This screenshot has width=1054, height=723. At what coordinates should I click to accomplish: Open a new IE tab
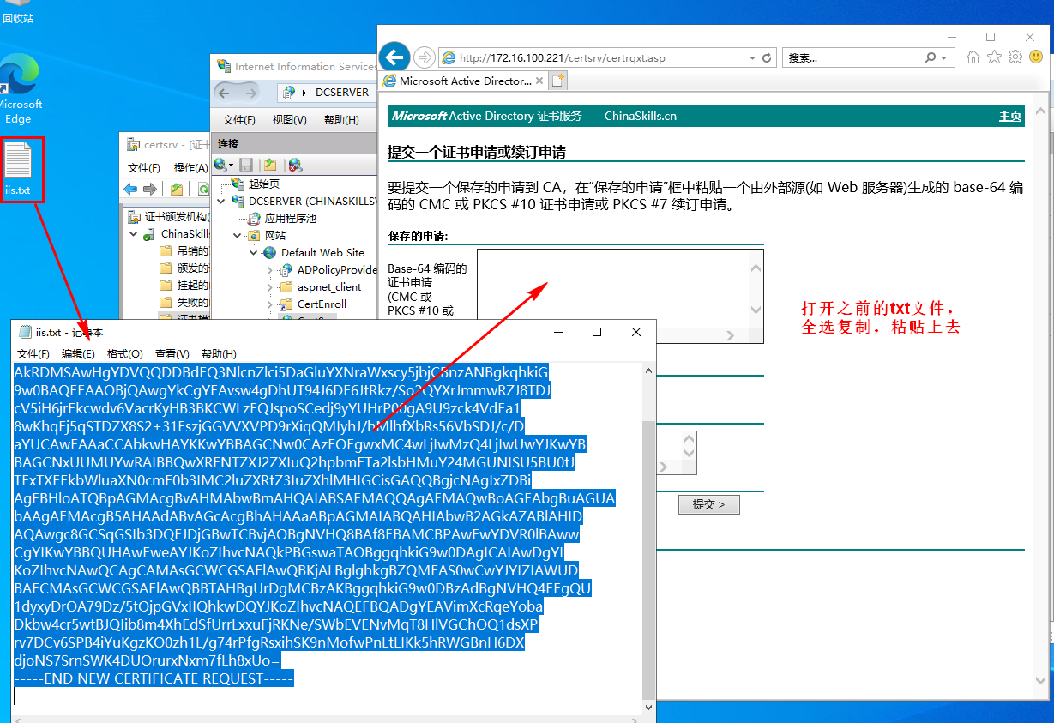558,81
